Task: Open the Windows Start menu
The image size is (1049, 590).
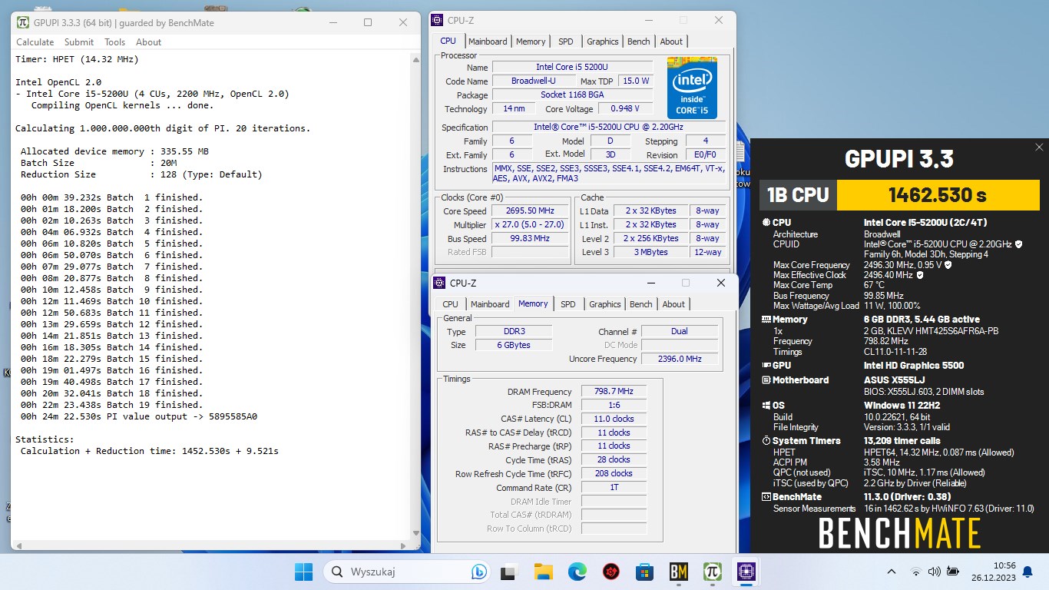Action: click(303, 572)
